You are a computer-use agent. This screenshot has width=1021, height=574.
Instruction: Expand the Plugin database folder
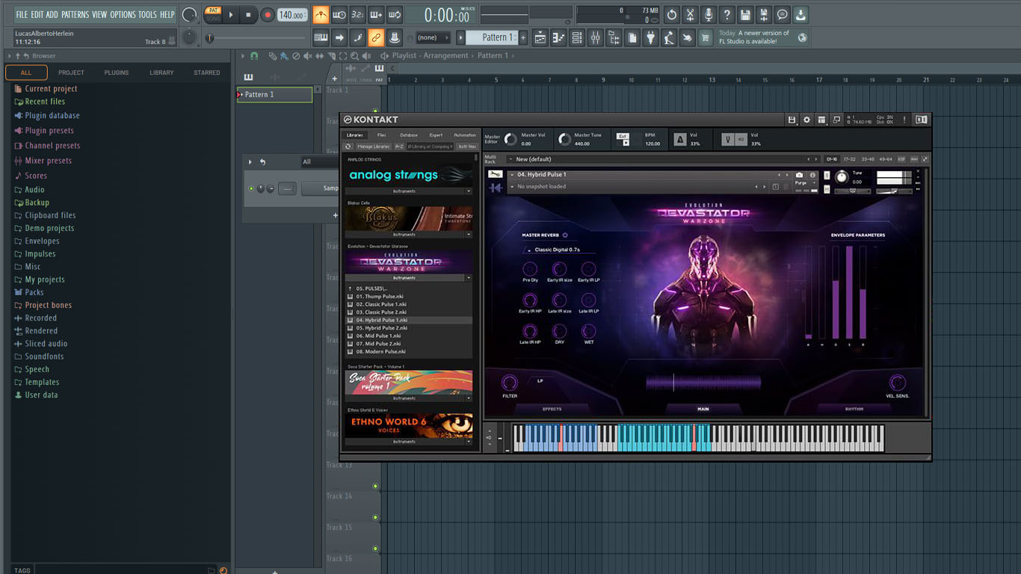pos(52,116)
